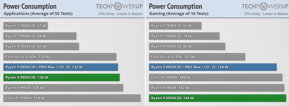289x106 pixels.
Task: Select Ryzen 7 9800X3D 84 W bar
Action: (x=40, y=36)
